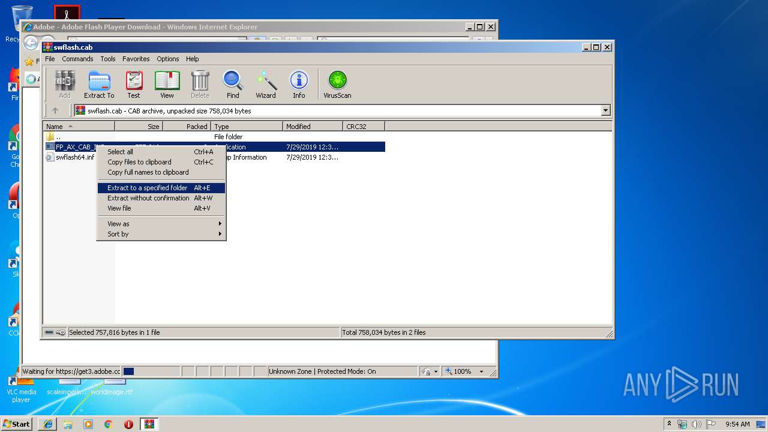Click the Extract To toolbar icon
Image resolution: width=768 pixels, height=432 pixels.
(99, 85)
